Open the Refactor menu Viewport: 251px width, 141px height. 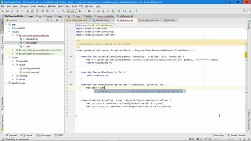(x=52, y=6)
